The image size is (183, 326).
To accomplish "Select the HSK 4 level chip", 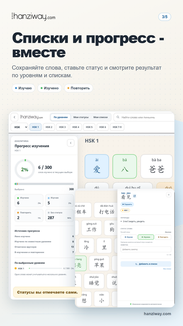I will 76,127.
